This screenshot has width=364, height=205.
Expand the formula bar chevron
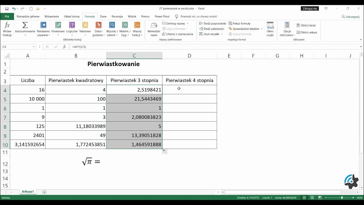(361, 47)
